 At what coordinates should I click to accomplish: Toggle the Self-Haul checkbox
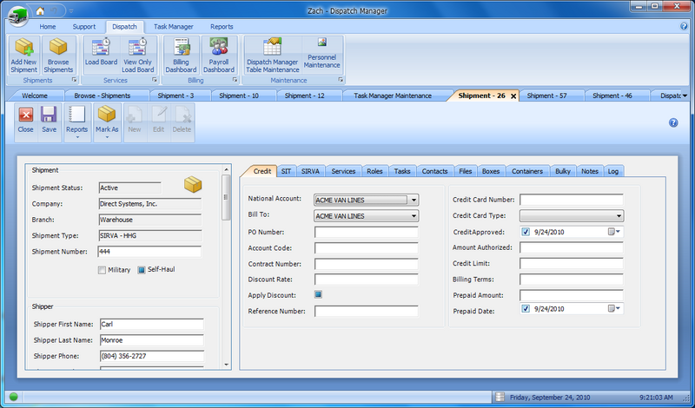pos(142,269)
